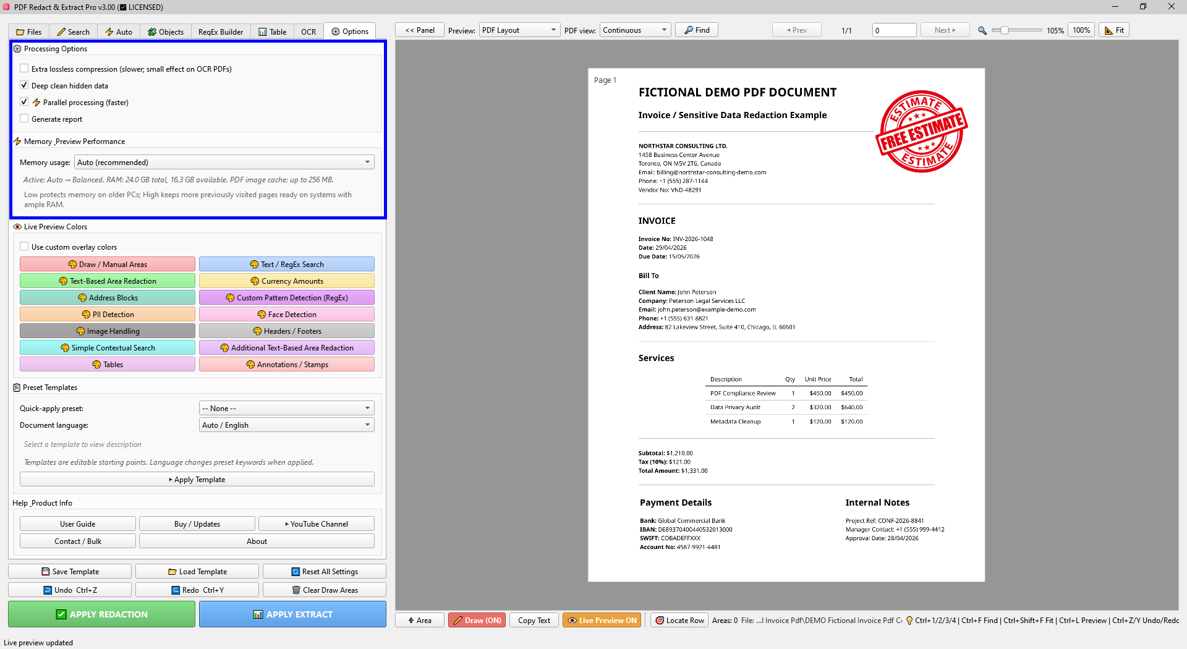This screenshot has height=649, width=1187.
Task: Switch to the Objects tab
Action: coord(166,32)
